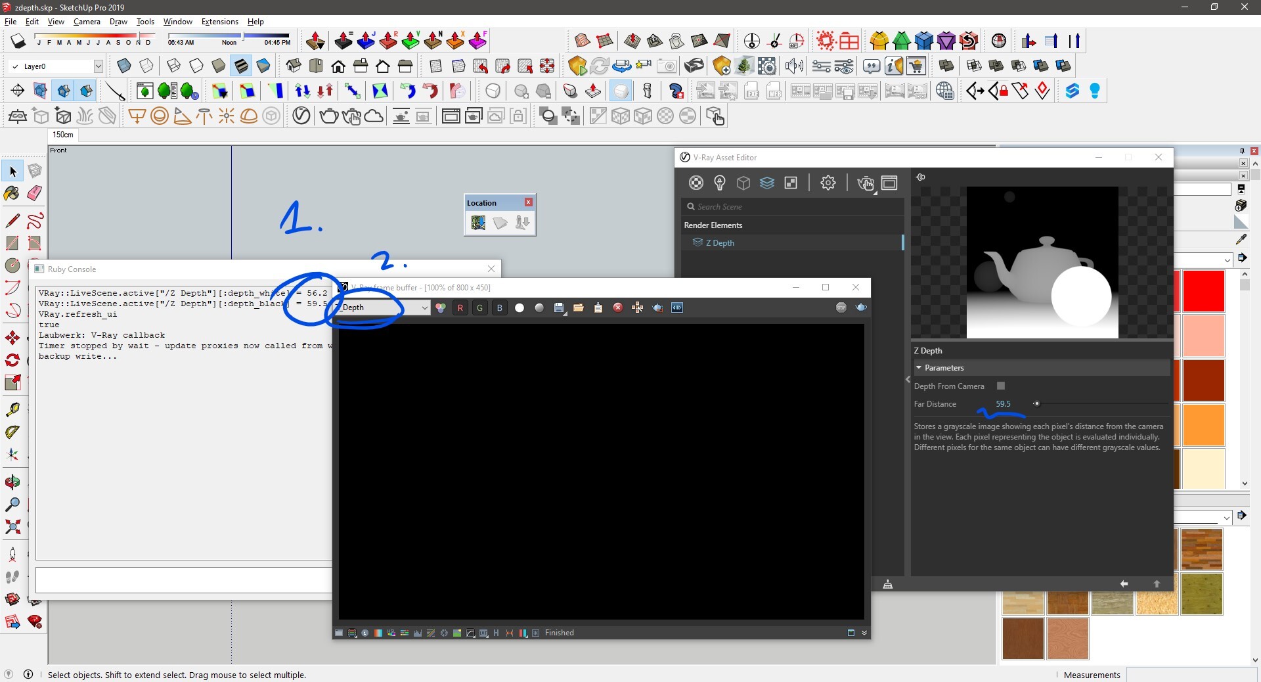
Task: Open the Draw menu
Action: 118,22
